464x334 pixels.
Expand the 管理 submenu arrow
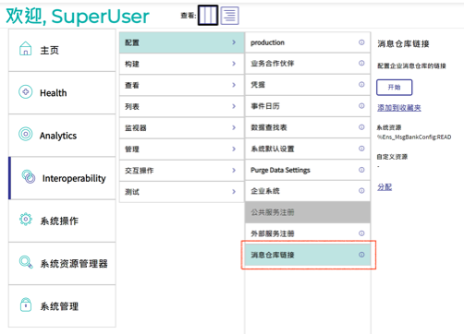click(234, 149)
